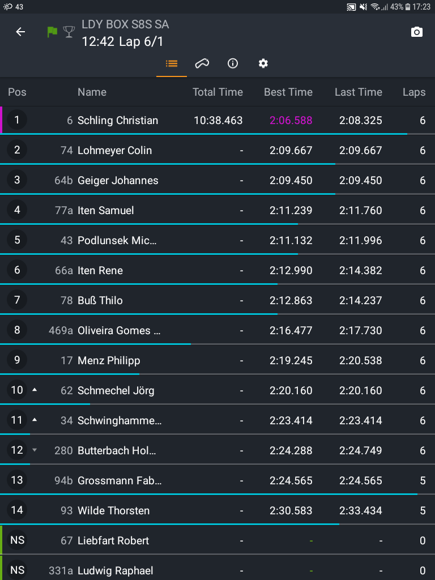Sort by Best Time column header

click(x=288, y=92)
